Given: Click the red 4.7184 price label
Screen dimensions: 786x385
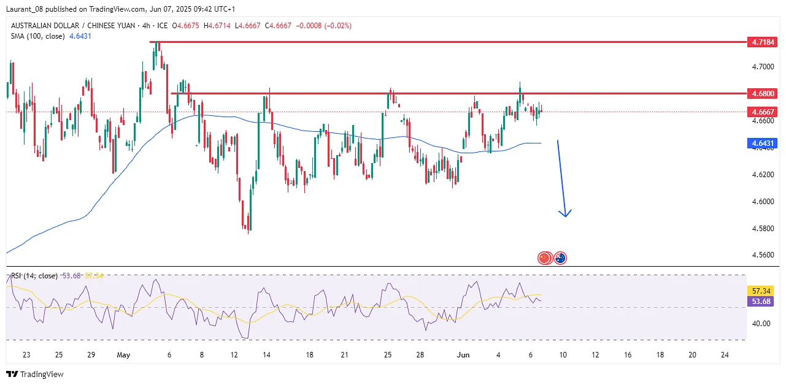Looking at the screenshot, I should click(x=763, y=42).
